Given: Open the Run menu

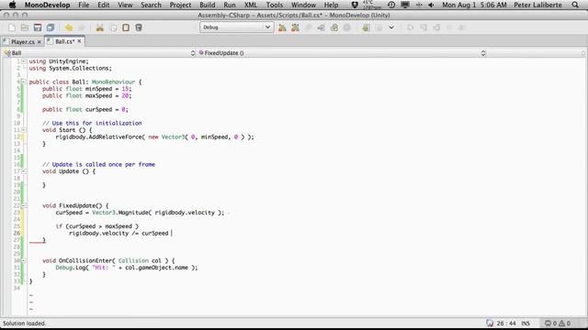Looking at the screenshot, I should coord(230,5).
